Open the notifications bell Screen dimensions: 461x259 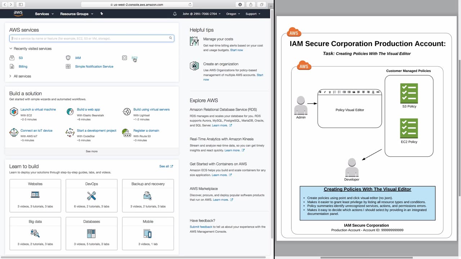[175, 14]
